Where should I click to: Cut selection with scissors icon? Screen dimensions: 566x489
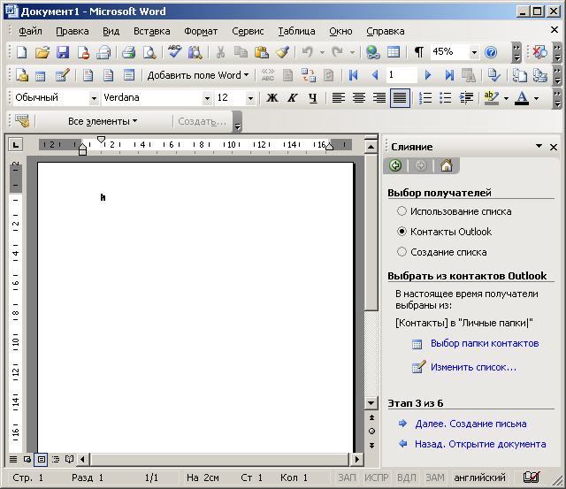tap(220, 53)
